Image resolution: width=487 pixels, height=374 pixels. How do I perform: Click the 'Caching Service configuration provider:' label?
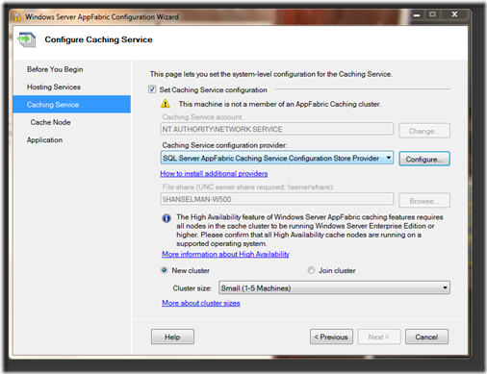[224, 145]
